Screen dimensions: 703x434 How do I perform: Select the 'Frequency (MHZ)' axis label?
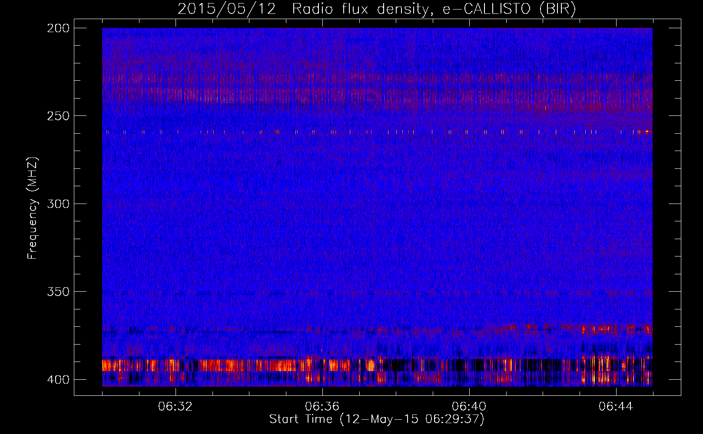coord(33,208)
